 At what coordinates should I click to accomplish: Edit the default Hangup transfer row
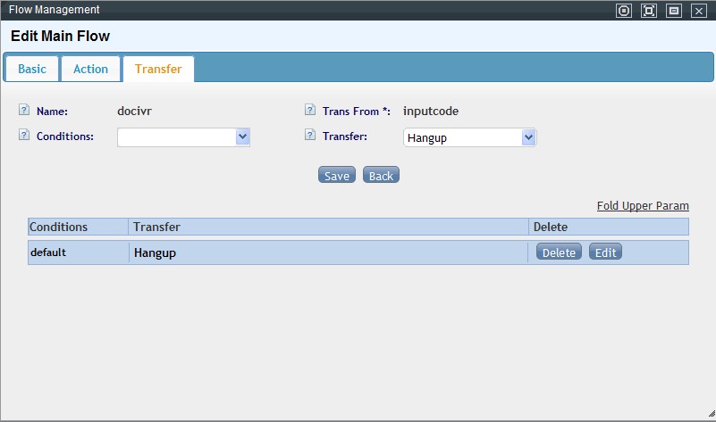click(605, 252)
